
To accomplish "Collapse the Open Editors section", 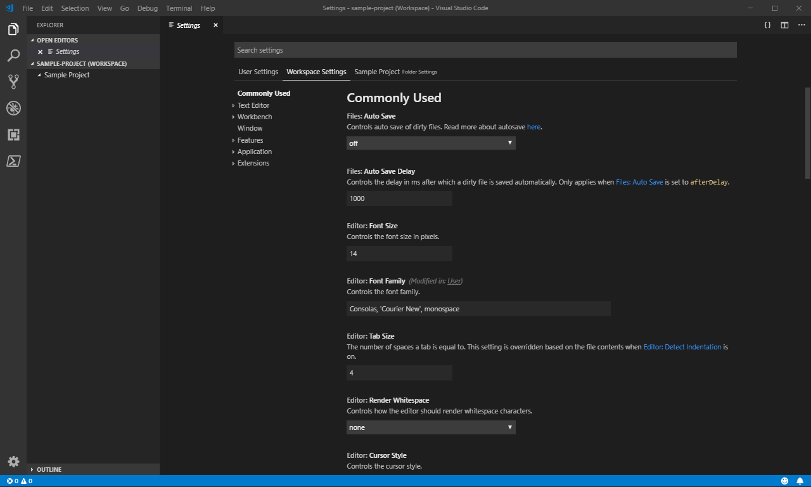I will click(93, 40).
